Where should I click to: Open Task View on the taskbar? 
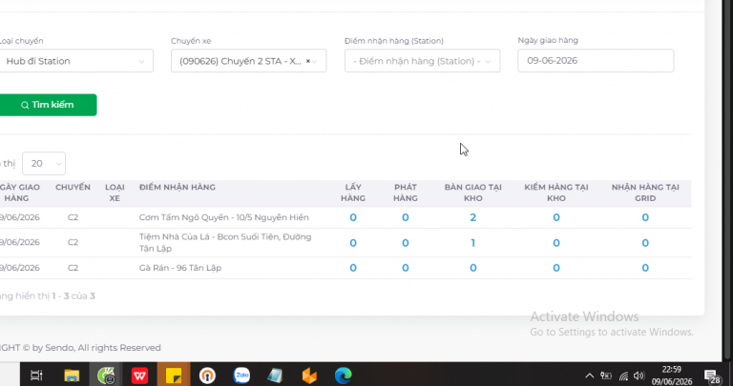click(x=36, y=376)
